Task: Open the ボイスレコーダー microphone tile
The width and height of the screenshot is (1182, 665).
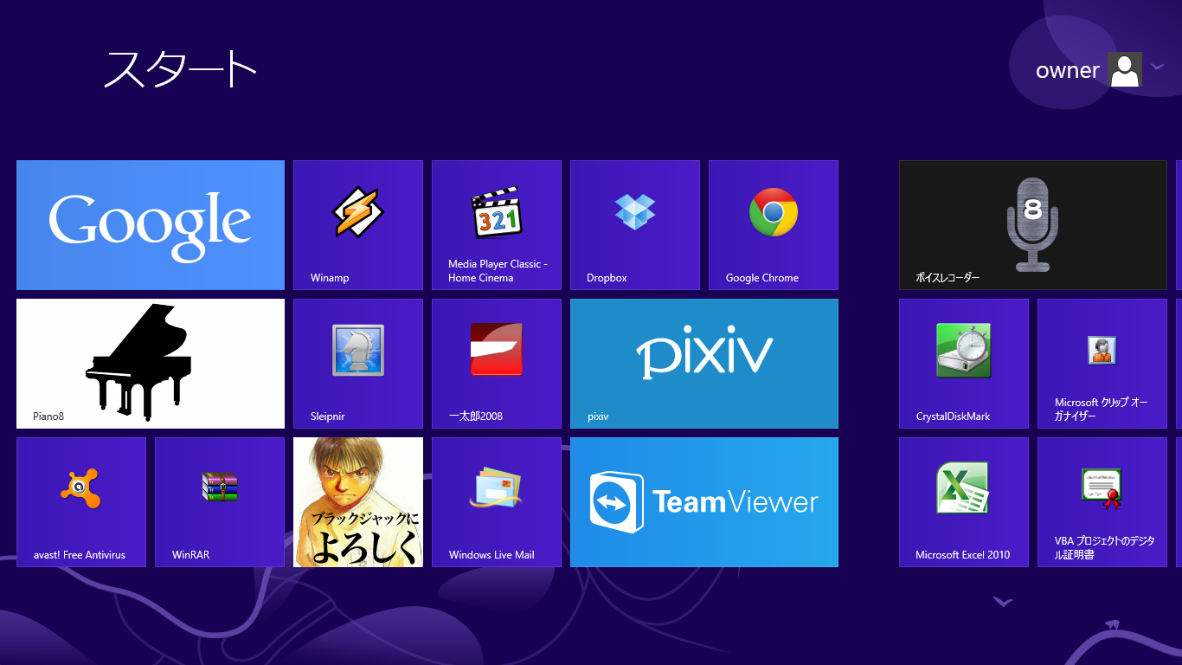Action: click(x=1033, y=225)
